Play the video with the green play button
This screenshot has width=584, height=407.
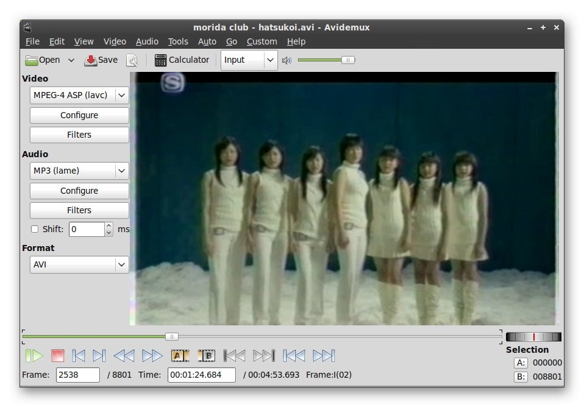tap(34, 356)
